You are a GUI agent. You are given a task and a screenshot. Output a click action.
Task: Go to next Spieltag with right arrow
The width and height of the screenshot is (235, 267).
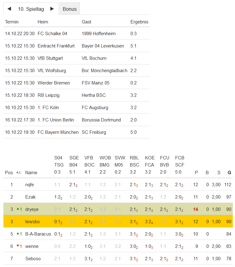pos(52,9)
